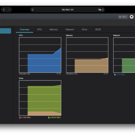Click the CPU 71 % value
Viewport: 135px width, 135px height.
click(x=58, y=74)
